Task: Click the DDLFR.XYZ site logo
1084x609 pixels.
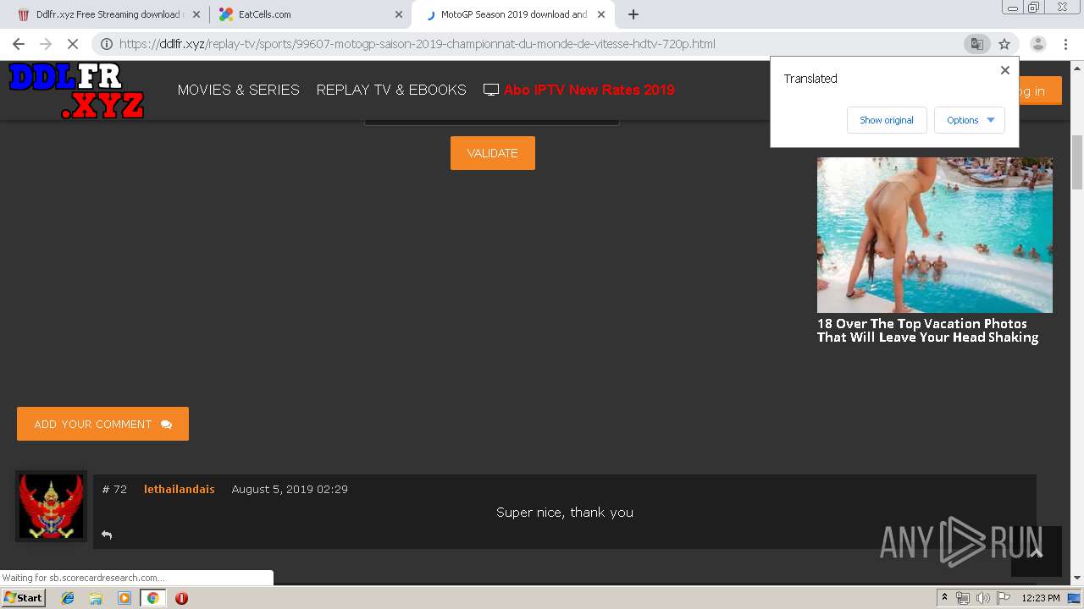Action: [x=76, y=91]
